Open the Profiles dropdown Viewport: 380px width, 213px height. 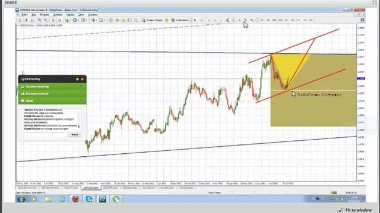pos(102,20)
